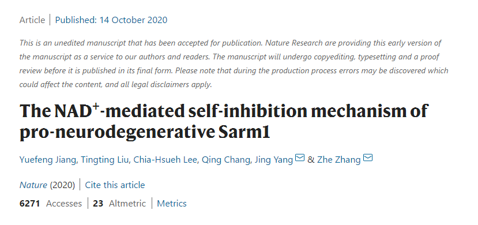This screenshot has width=478, height=225.
Task: Click disclaimer line 'could affect the content'
Action: 115,84
